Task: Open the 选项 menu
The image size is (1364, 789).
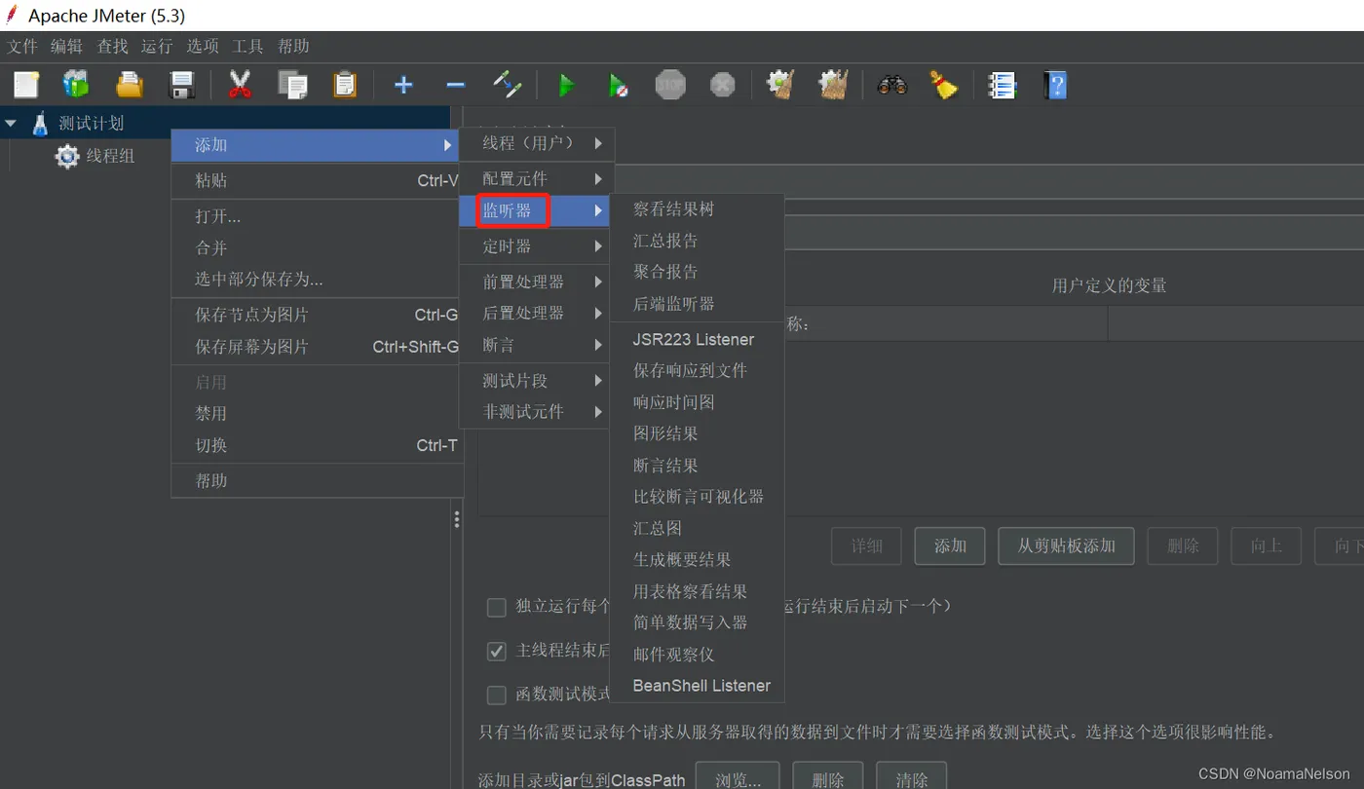Action: [203, 46]
